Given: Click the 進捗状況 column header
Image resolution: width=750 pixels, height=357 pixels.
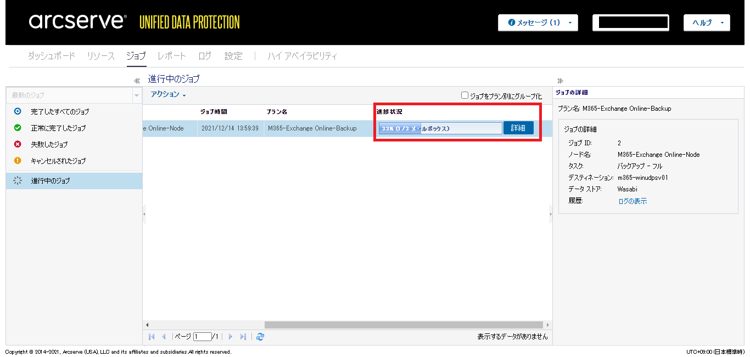Looking at the screenshot, I should (x=389, y=111).
